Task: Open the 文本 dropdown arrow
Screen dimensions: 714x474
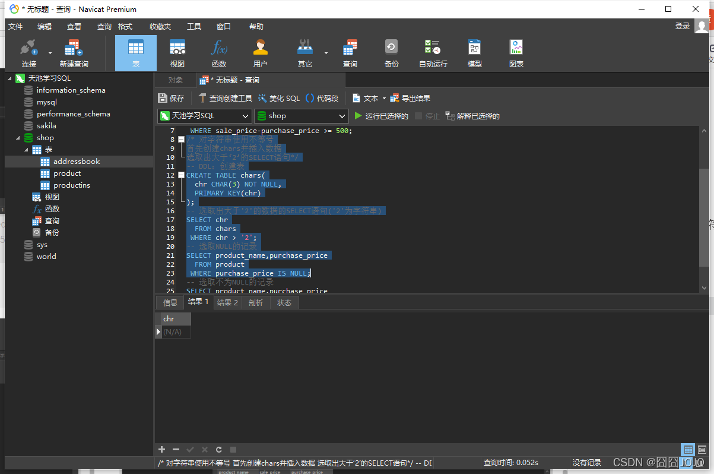Action: (384, 98)
